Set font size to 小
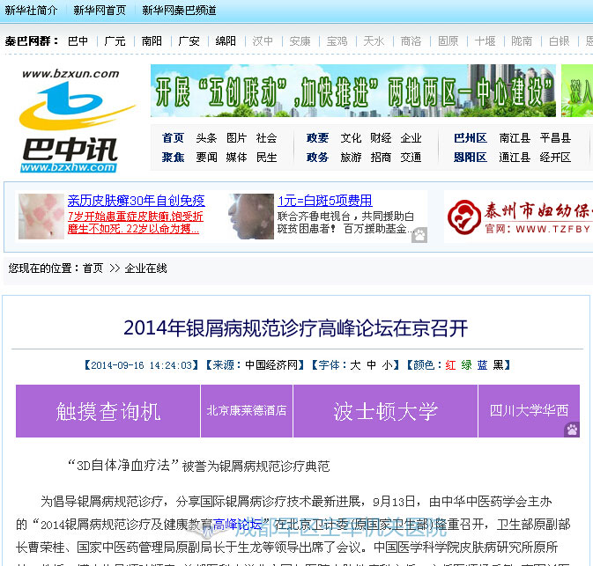This screenshot has width=593, height=566. [389, 364]
